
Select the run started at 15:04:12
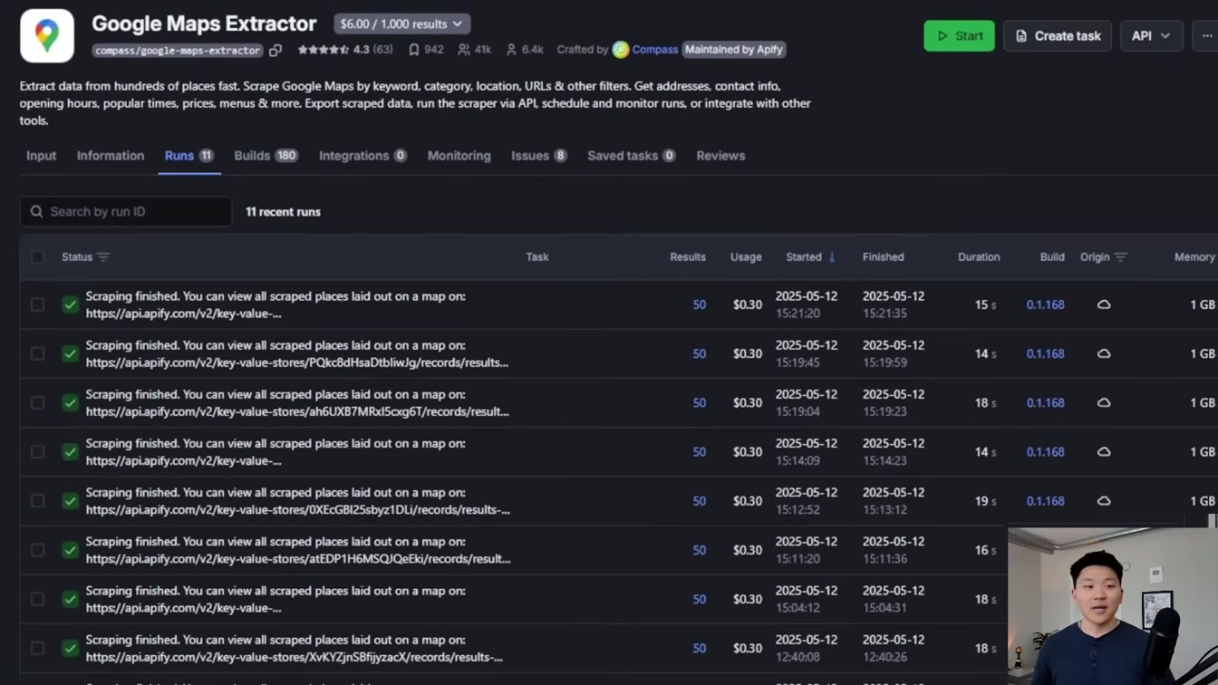point(37,599)
